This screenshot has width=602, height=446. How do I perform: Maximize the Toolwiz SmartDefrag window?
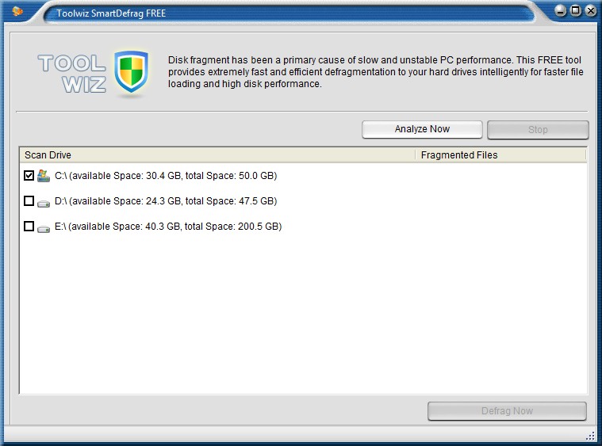coord(576,11)
